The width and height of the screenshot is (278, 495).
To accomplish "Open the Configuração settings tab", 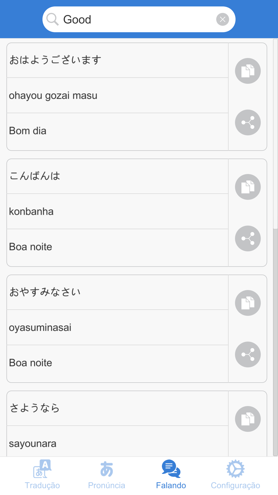I will pyautogui.click(x=235, y=475).
